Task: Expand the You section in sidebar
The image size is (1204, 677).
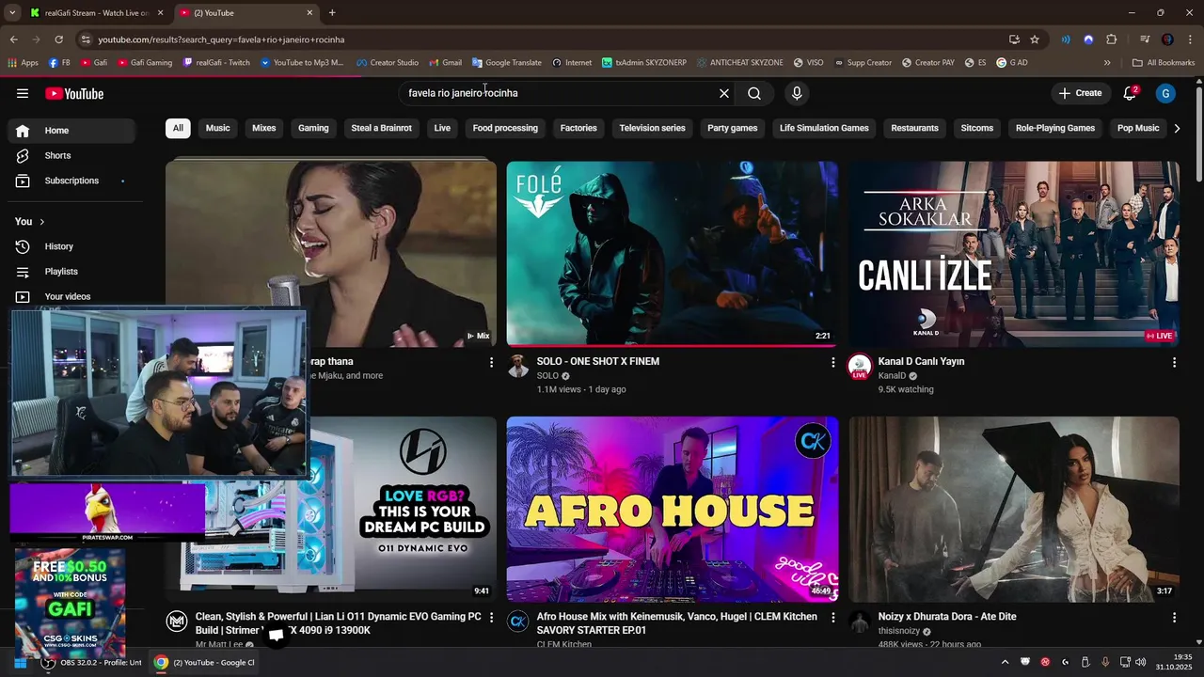Action: [30, 222]
